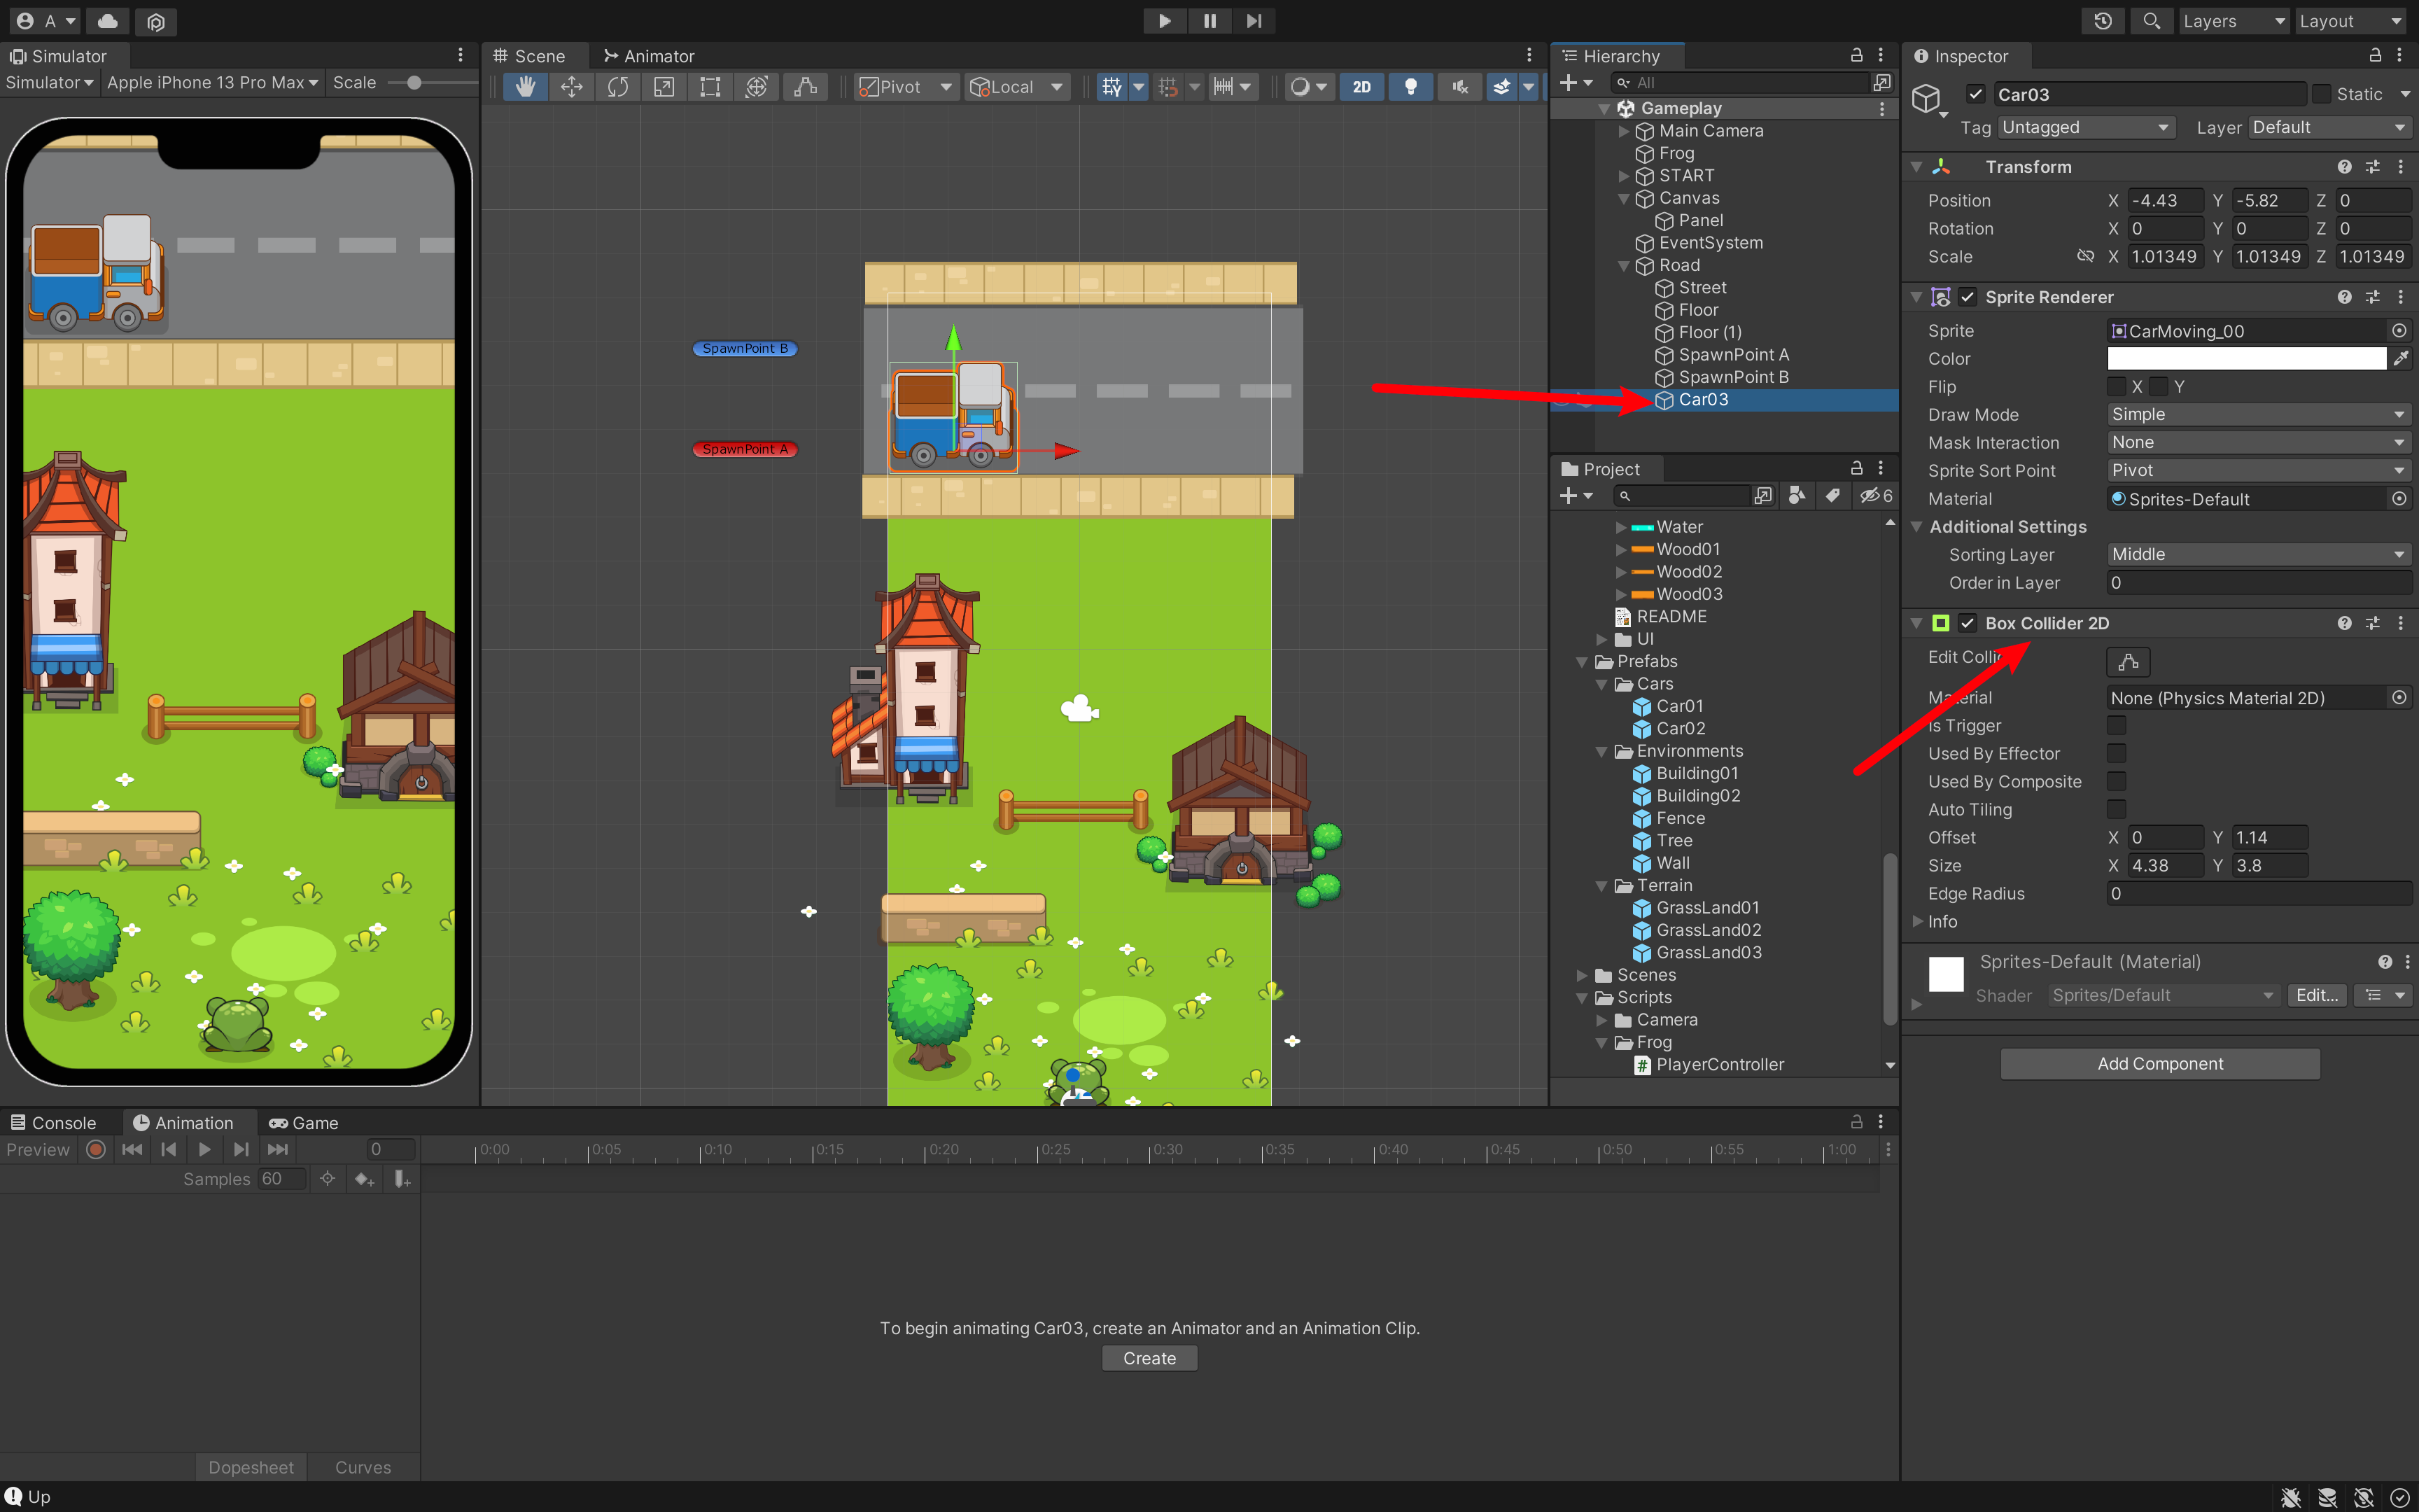The image size is (2419, 1512).
Task: Click the Edit Collider button
Action: coord(2128,661)
